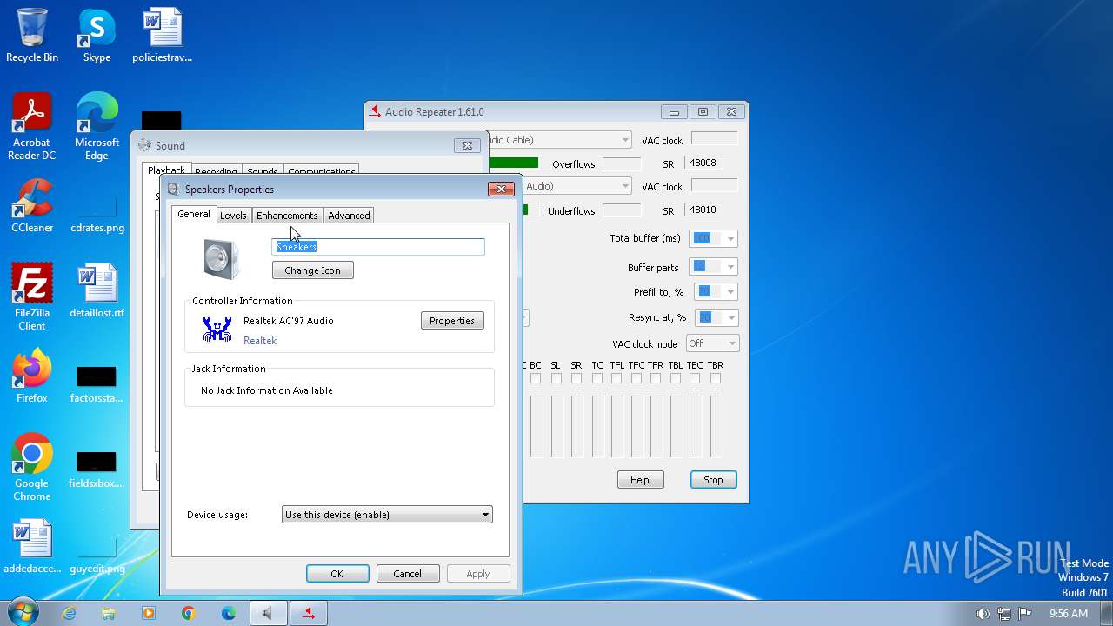Open the policiestrav Word document icon
Image resolution: width=1113 pixels, height=626 pixels.
coord(162,36)
